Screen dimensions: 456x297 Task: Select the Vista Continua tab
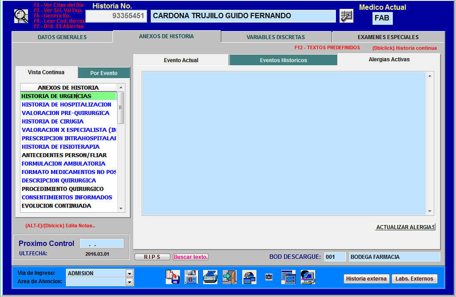tap(46, 72)
